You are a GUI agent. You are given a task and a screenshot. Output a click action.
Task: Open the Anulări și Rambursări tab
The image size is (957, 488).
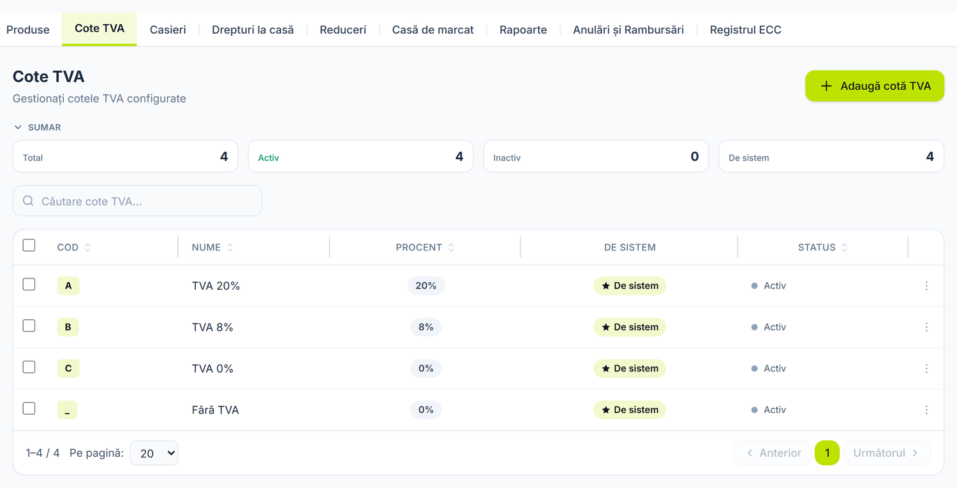(x=628, y=30)
